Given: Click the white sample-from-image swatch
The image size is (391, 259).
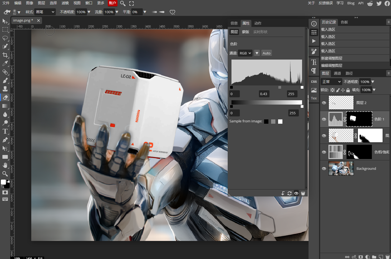Looking at the screenshot, I should [280, 122].
